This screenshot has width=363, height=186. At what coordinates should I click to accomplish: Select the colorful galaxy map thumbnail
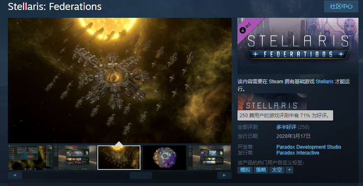pyautogui.click(x=165, y=157)
